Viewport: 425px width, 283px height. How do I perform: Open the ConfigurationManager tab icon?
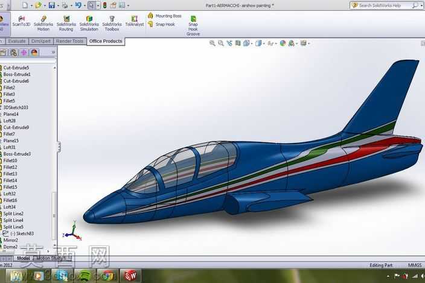(13, 52)
